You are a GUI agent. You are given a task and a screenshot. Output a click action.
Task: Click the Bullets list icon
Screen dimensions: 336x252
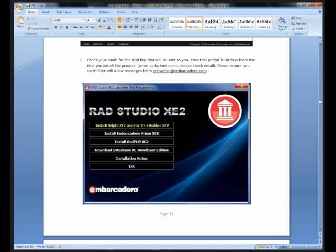point(119,20)
